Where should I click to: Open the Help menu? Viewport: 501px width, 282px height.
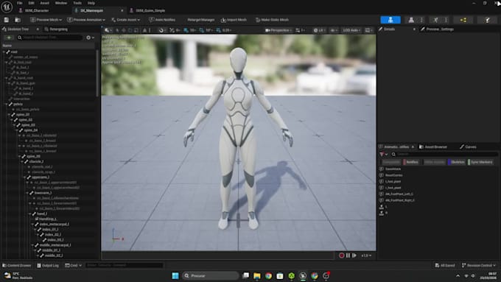91,3
